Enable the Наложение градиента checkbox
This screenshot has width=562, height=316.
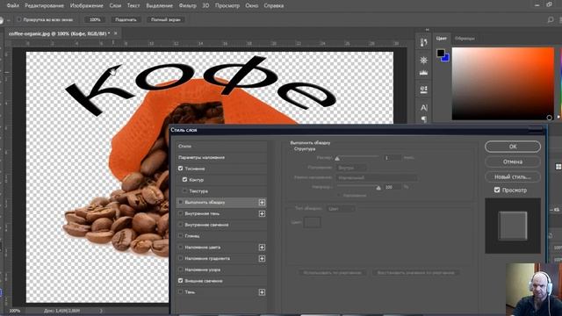coord(181,258)
